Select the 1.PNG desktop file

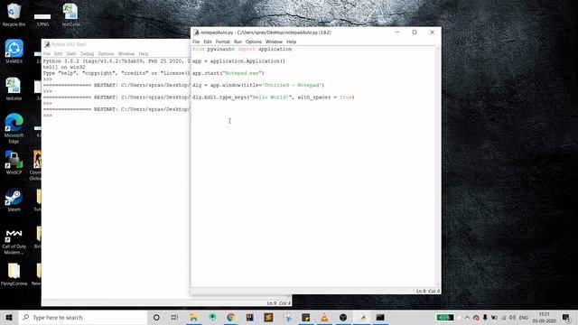42,19
